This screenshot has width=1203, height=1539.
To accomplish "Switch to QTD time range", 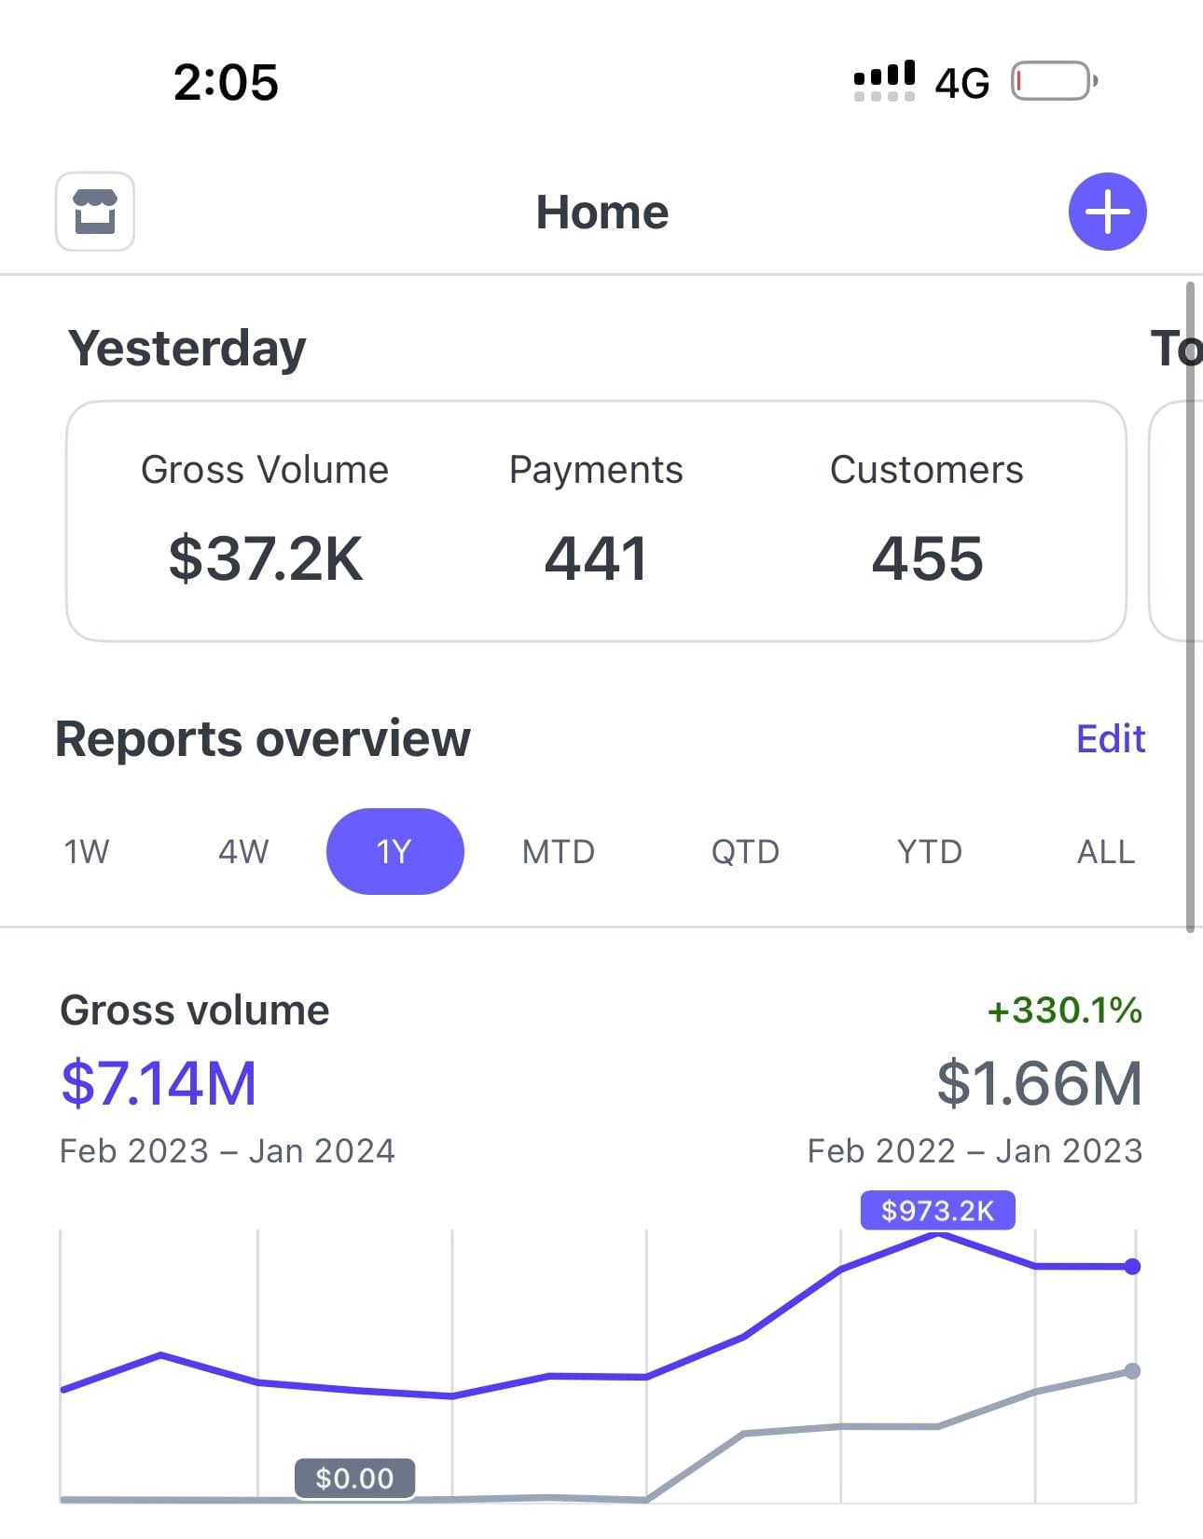I will [744, 851].
